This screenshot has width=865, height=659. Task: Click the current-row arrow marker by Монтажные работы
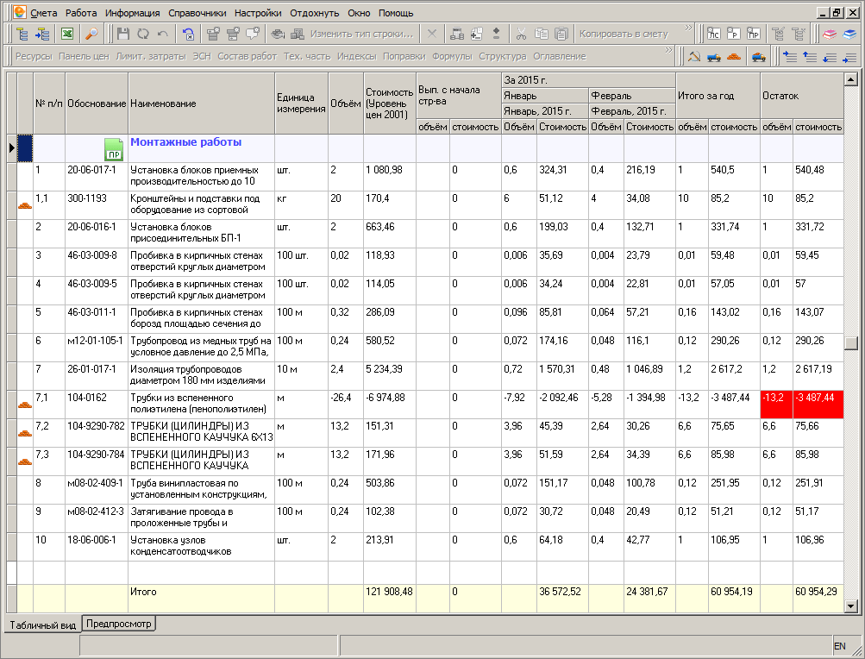11,147
